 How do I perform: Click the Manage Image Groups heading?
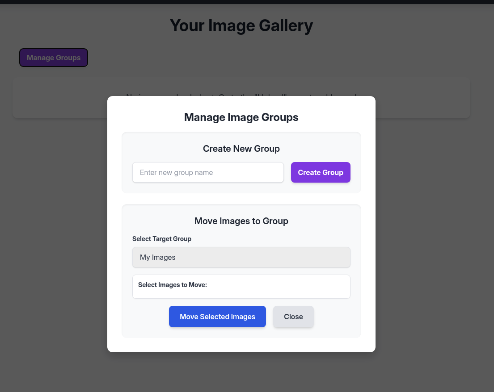[x=241, y=117]
